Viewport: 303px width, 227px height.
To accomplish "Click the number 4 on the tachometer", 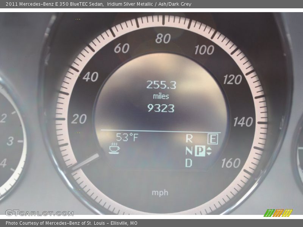I will pos(3,163).
